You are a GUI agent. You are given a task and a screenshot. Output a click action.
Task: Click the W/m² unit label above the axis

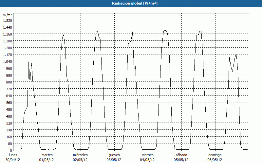tap(7, 15)
